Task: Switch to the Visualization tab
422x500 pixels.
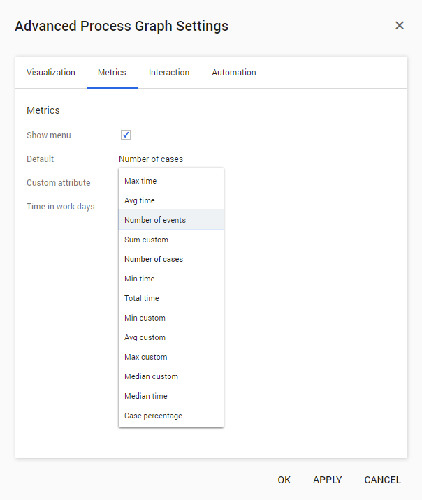Action: (51, 73)
